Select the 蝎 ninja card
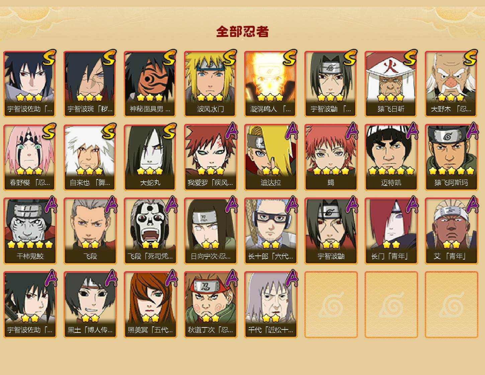 click(331, 157)
